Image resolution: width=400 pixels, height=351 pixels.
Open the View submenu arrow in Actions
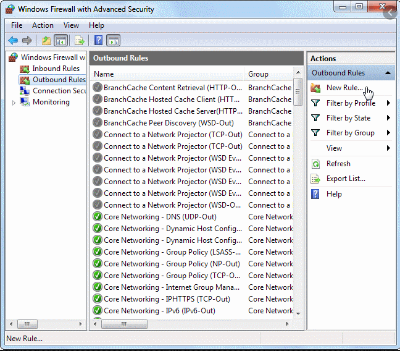[388, 148]
